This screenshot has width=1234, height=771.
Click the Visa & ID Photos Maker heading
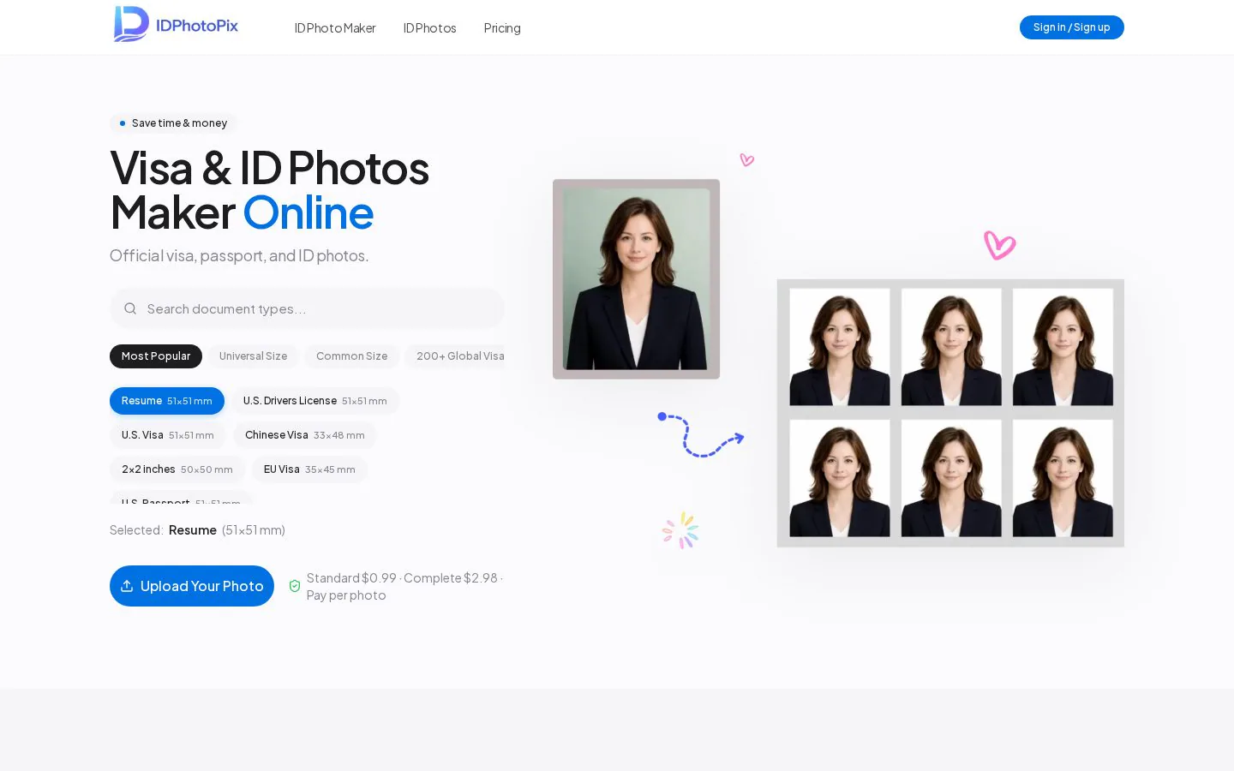269,190
